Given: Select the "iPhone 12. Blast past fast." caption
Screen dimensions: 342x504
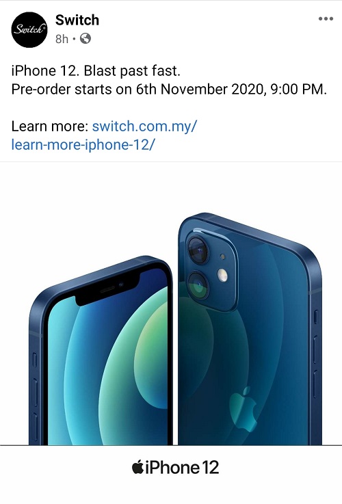Looking at the screenshot, I should 96,70.
